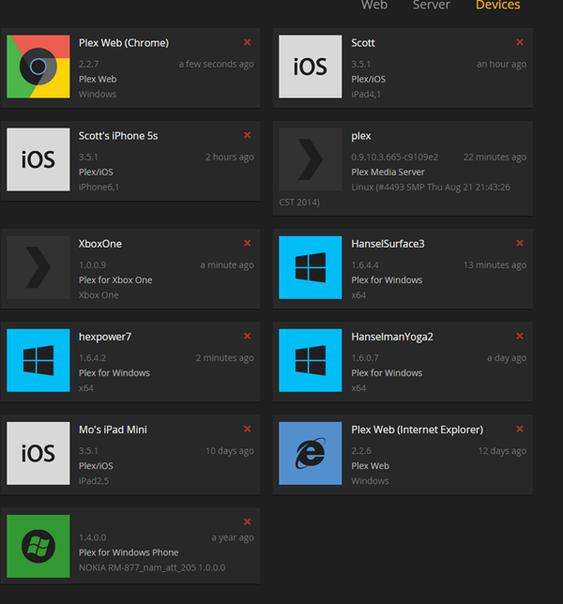
Task: Remove Scott's iPhone 5s device
Action: [x=248, y=135]
